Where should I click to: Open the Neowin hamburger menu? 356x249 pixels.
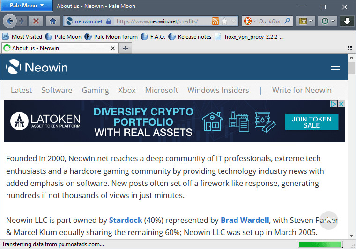click(335, 67)
